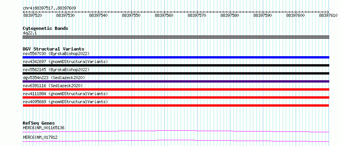340x146 pixels.
Task: Select the 4q22.1 band label
Action: 30,33
